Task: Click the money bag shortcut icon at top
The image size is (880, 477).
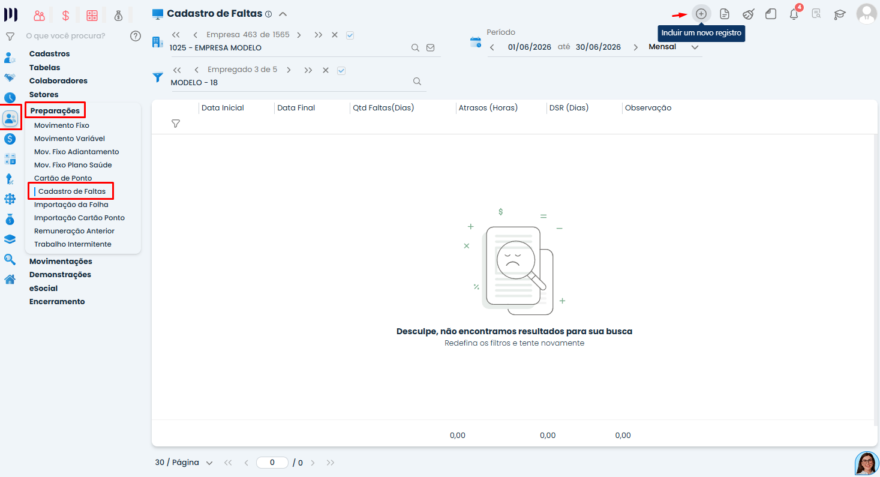Action: pyautogui.click(x=118, y=16)
